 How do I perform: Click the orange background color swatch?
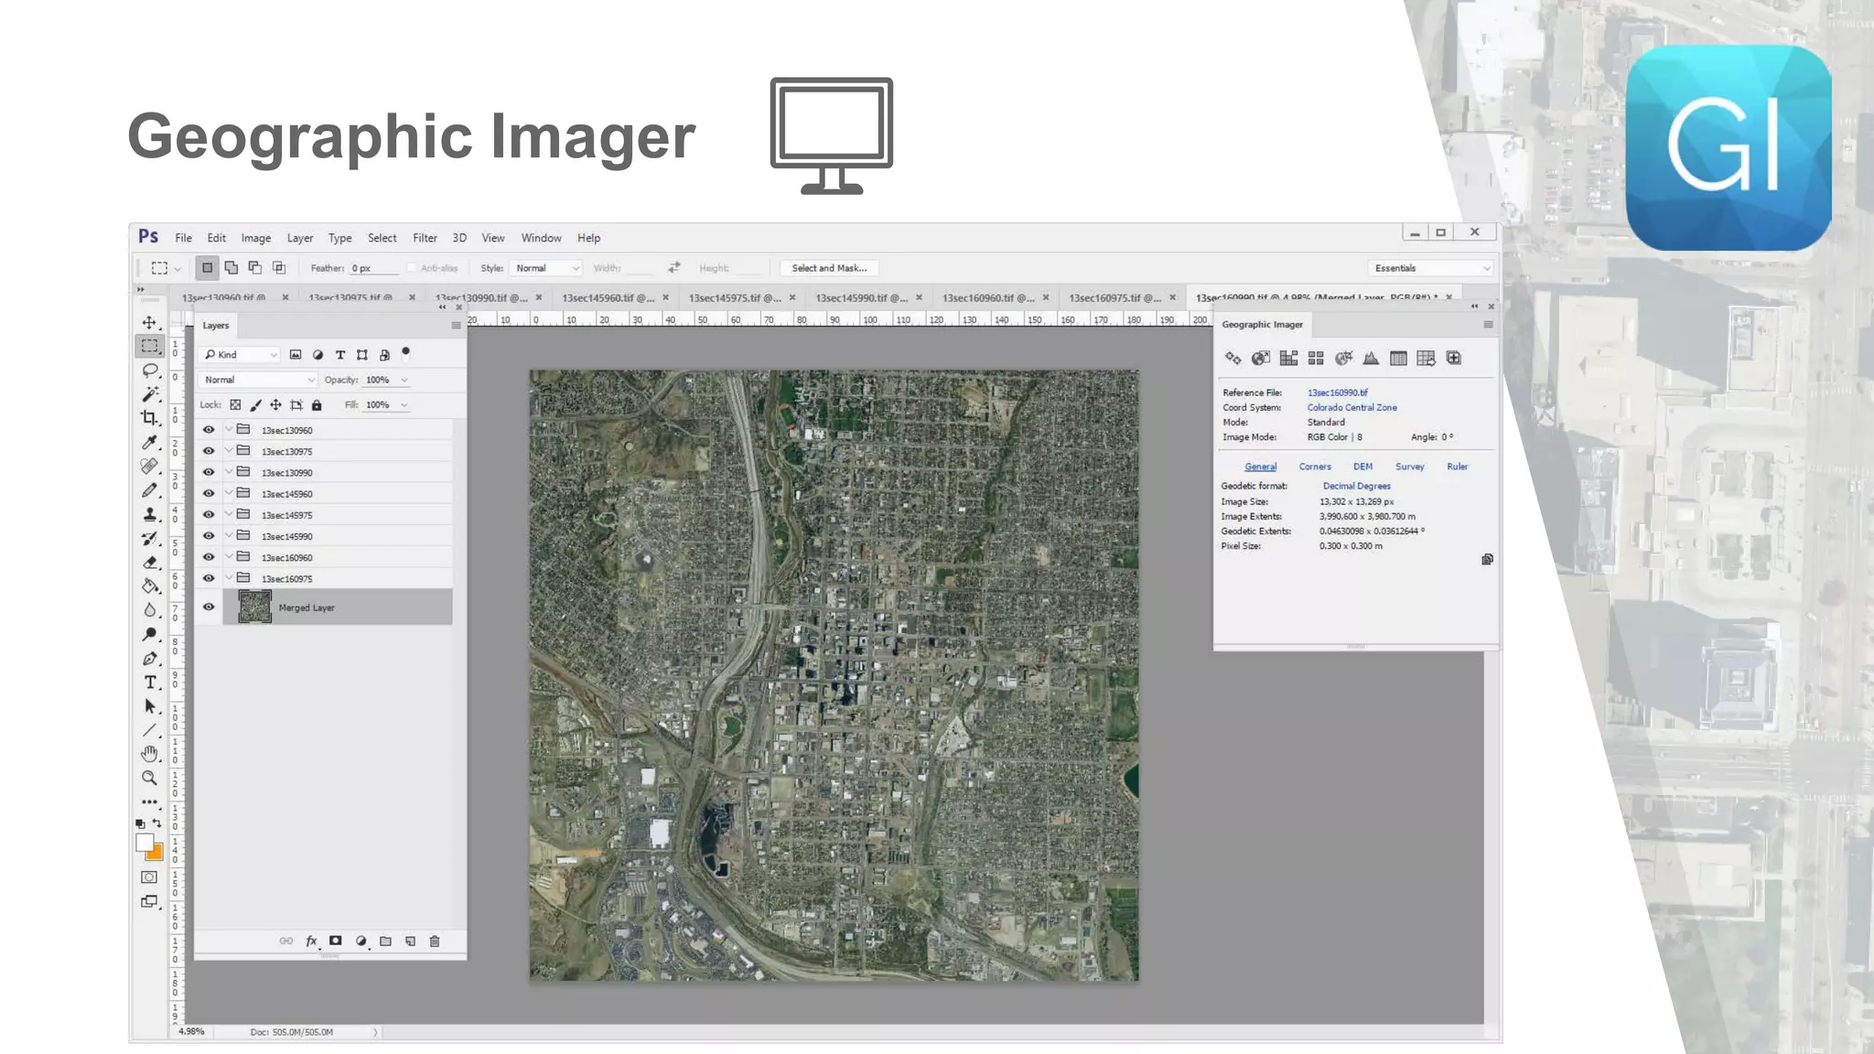pyautogui.click(x=156, y=855)
